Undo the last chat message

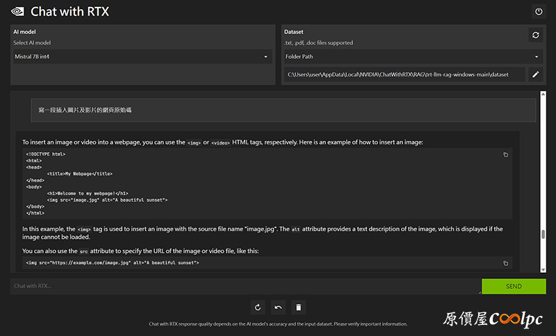(279, 308)
